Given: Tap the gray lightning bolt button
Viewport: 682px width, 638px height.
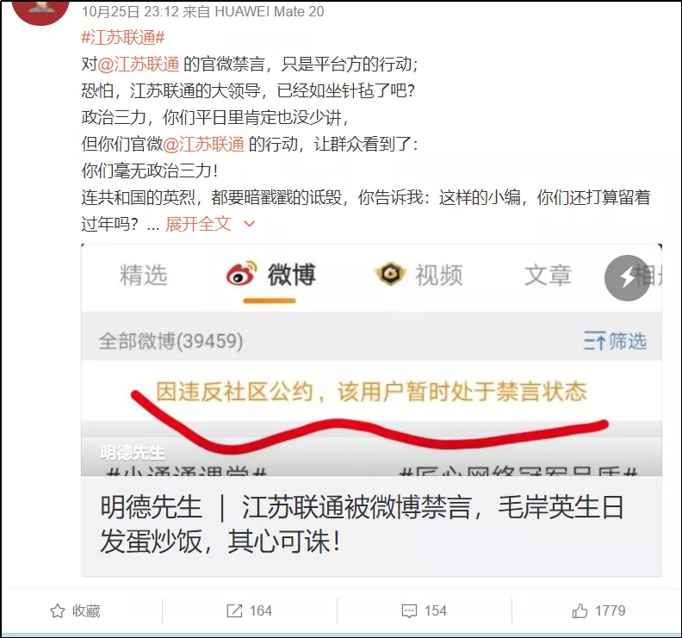Looking at the screenshot, I should coord(627,278).
